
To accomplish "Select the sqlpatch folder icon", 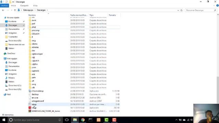I will [x=30, y=61].
